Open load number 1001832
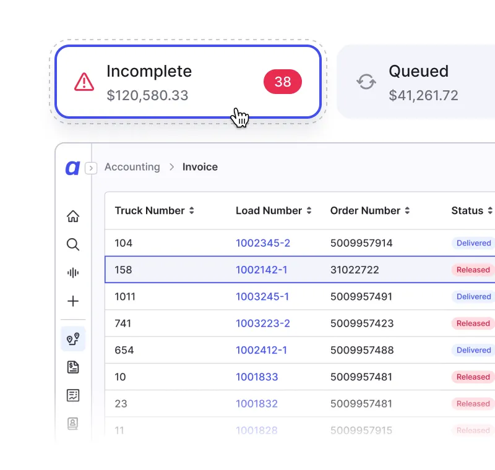Viewport: 495px width, 470px height. pyautogui.click(x=257, y=404)
